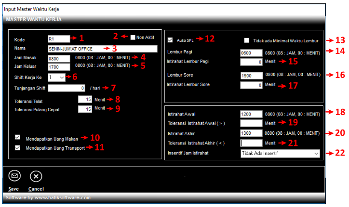Screen dimensions: 349x207
Task: Select the Lembur Pagi time field
Action: (251, 53)
